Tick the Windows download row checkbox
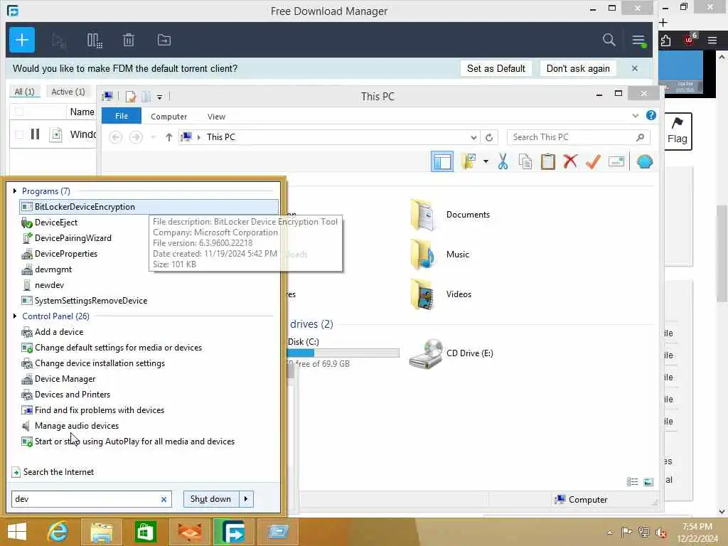This screenshot has width=728, height=546. click(x=19, y=134)
